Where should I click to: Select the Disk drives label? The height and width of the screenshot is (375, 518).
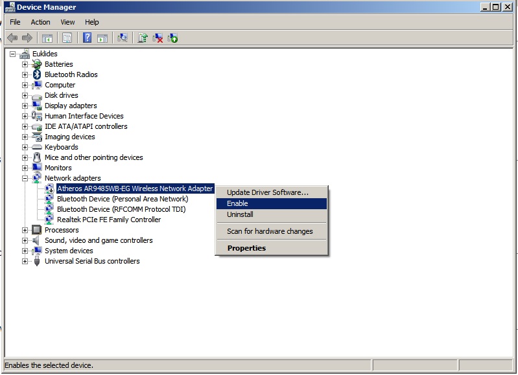pyautogui.click(x=62, y=95)
